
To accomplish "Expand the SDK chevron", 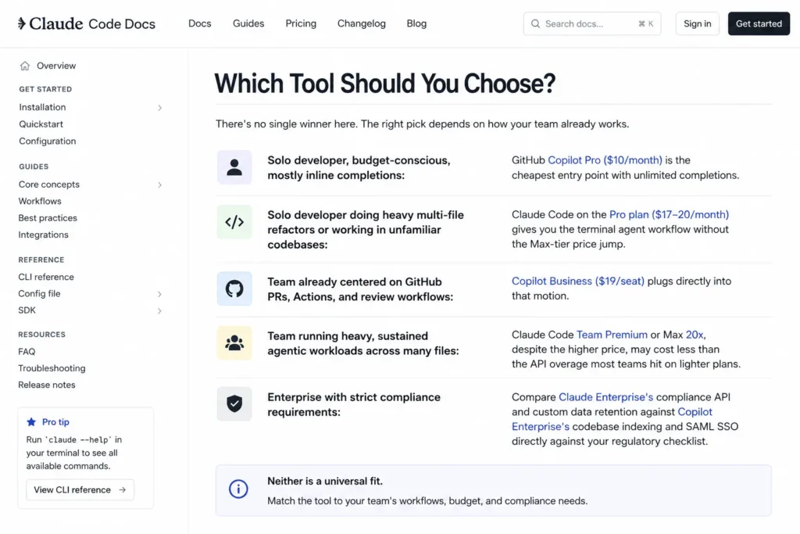I will click(159, 311).
